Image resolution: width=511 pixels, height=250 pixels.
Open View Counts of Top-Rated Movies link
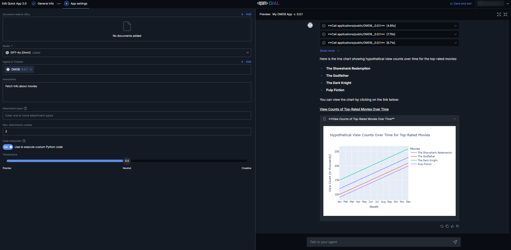click(354, 109)
